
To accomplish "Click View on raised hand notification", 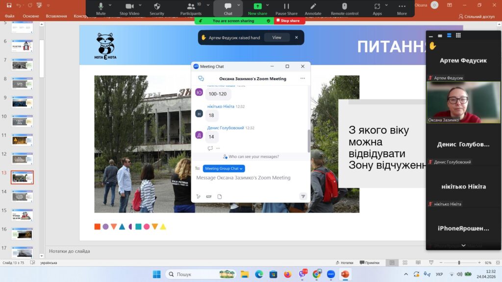I will click(277, 37).
